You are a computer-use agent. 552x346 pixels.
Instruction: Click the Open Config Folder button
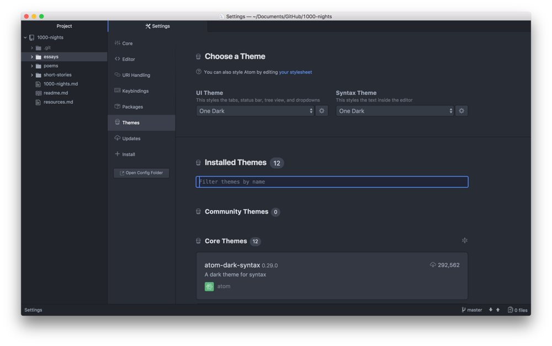coord(141,173)
